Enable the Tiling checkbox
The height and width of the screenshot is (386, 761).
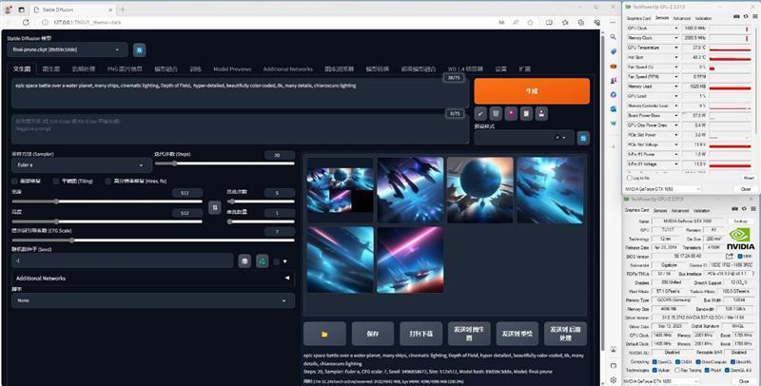[x=56, y=180]
